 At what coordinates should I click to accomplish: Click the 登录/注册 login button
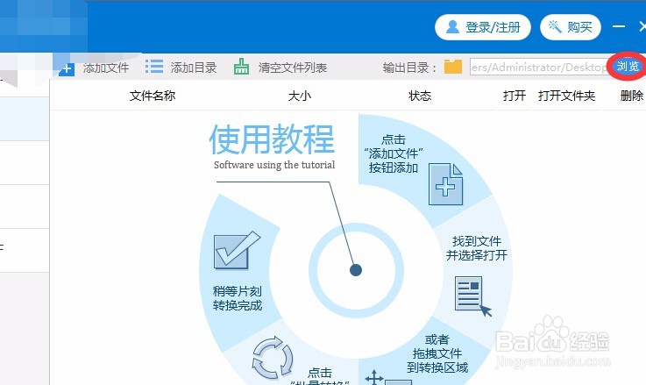[x=482, y=27]
